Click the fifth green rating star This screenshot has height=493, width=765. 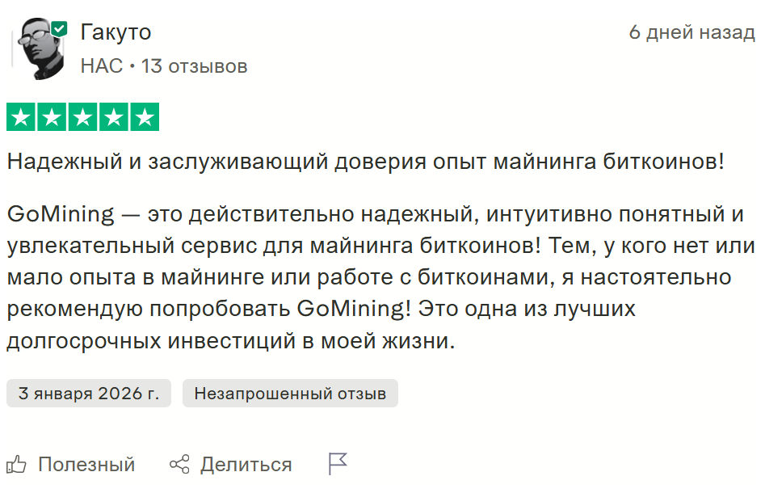coord(144,118)
